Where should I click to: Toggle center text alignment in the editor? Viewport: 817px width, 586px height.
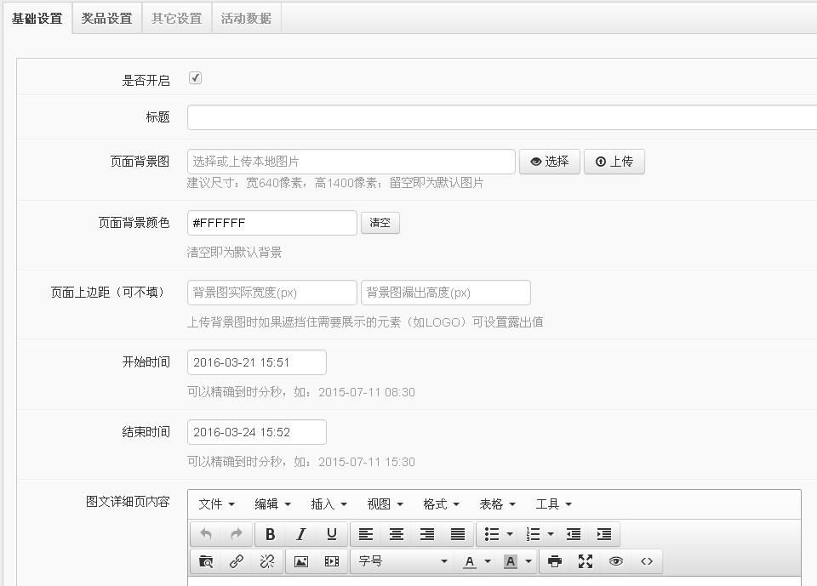click(x=396, y=534)
